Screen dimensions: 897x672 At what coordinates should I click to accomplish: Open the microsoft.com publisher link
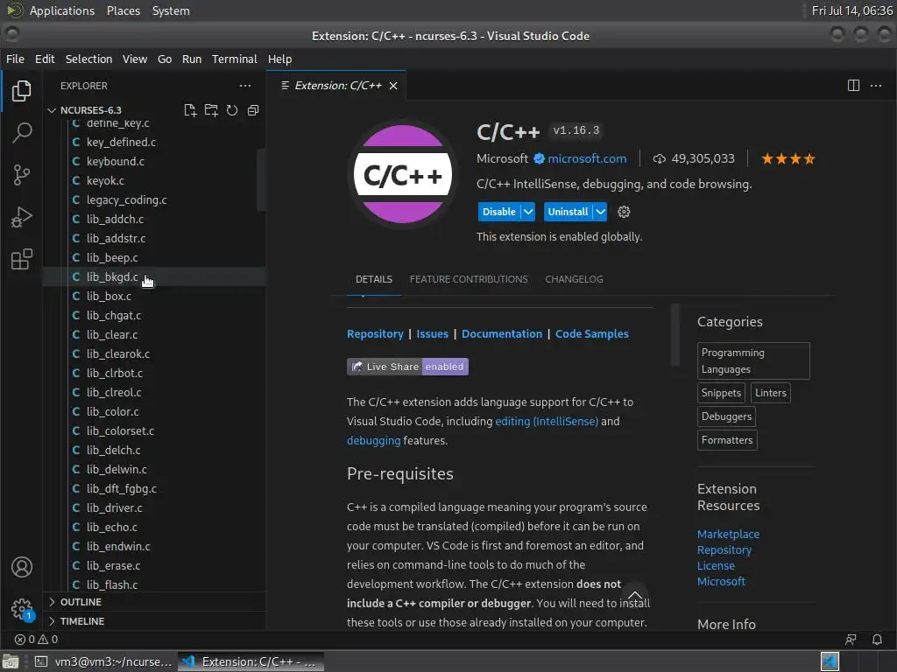tap(587, 159)
